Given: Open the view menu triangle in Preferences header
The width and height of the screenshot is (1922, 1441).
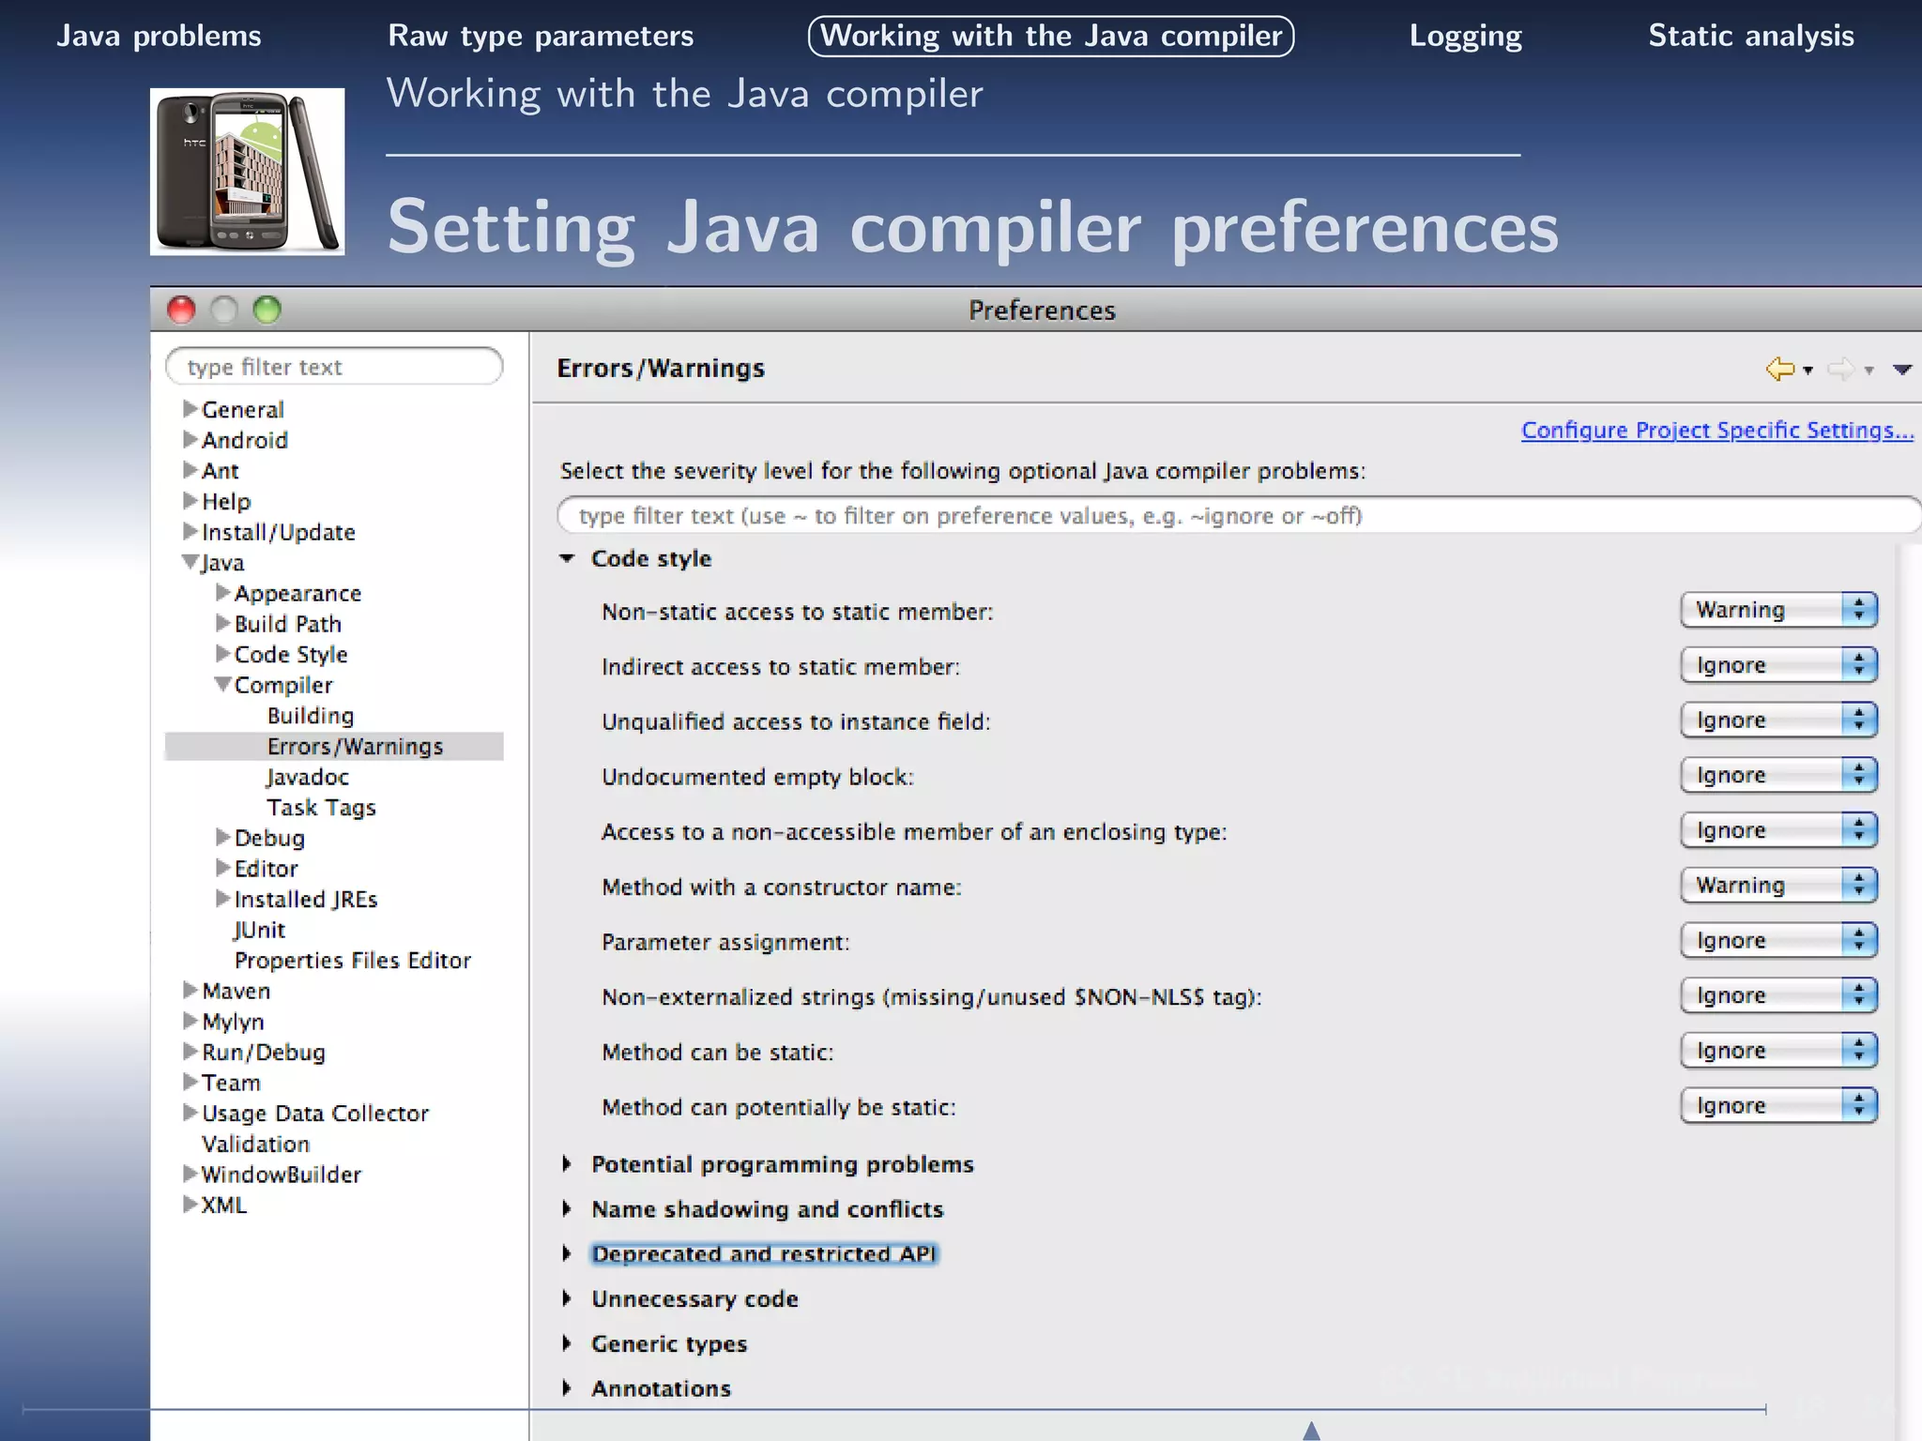Looking at the screenshot, I should tap(1902, 370).
